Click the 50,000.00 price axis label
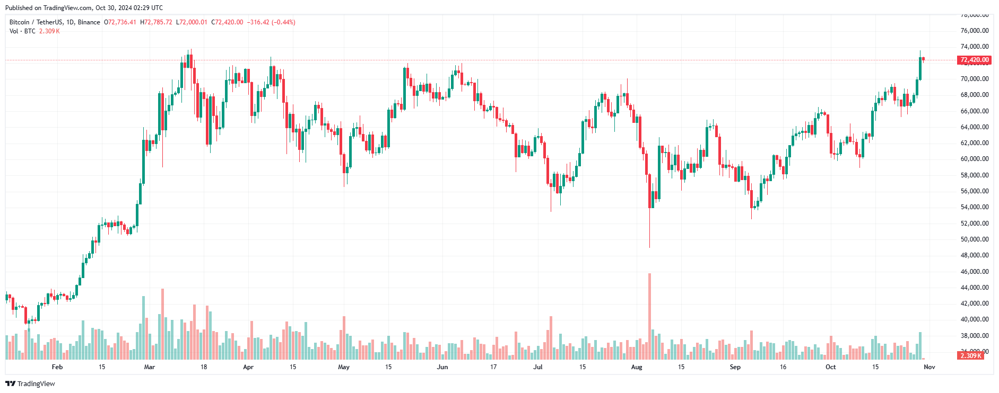This screenshot has height=393, width=999. [975, 239]
